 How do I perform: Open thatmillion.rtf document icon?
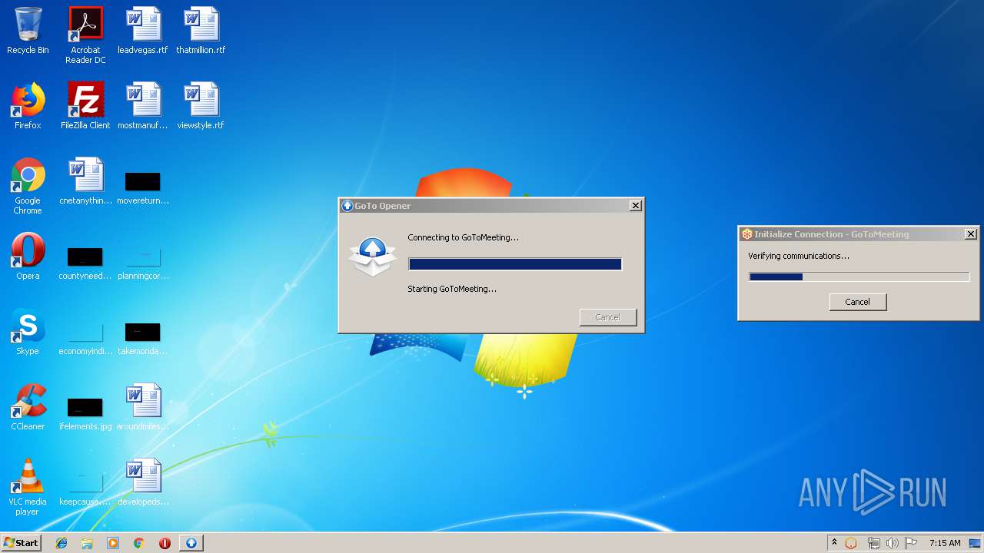coord(201,31)
